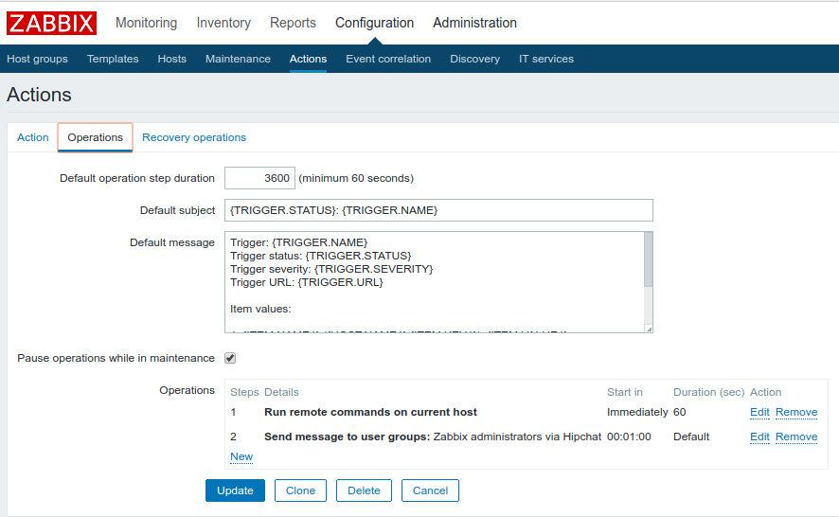Click the '00:01:00' start value
The width and height of the screenshot is (839, 517).
pos(629,437)
